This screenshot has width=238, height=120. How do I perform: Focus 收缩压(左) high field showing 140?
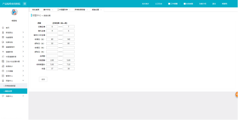[x=69, y=39]
